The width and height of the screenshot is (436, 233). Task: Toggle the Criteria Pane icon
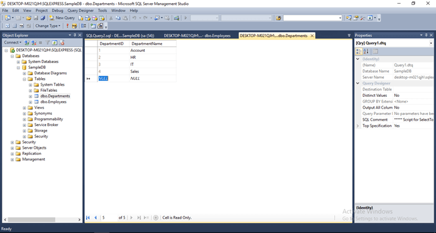pos(14,26)
